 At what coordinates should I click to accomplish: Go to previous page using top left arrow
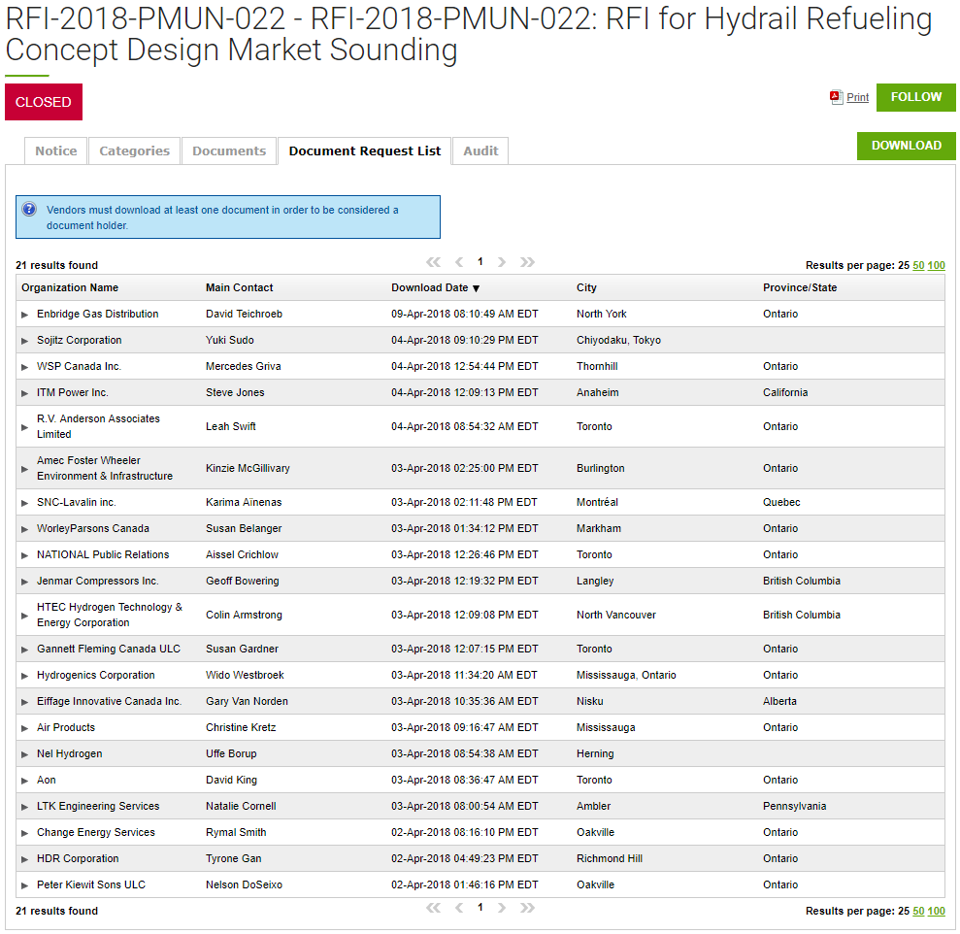point(459,262)
